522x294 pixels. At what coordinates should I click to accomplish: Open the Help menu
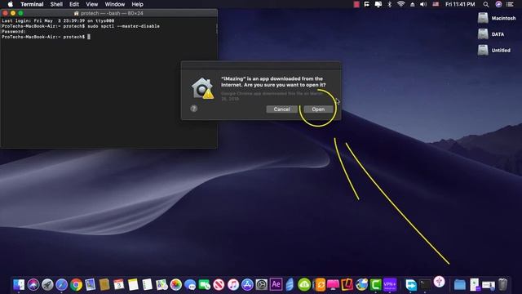tap(137, 4)
